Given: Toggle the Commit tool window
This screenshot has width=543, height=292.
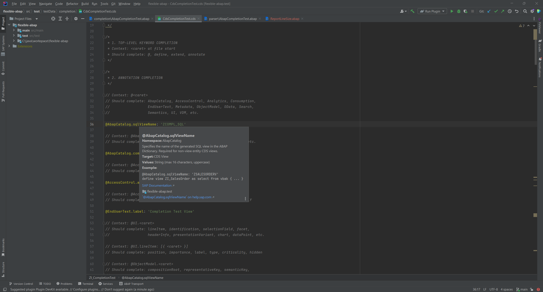Looking at the screenshot, I should coord(3,68).
